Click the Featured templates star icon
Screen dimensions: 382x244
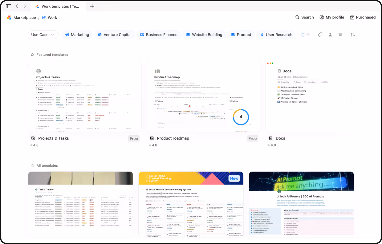coord(32,55)
